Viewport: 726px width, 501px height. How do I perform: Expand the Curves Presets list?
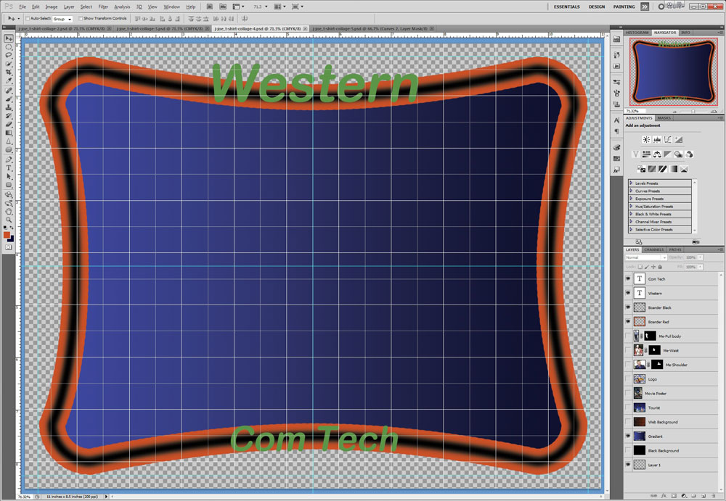coord(631,191)
